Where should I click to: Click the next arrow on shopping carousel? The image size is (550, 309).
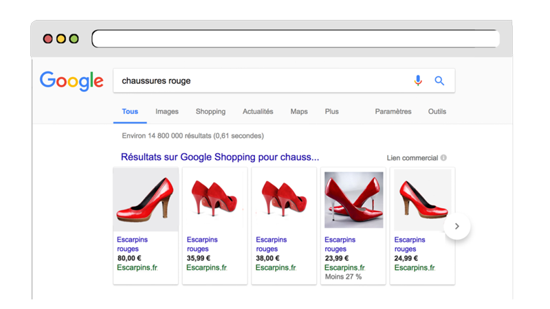point(457,227)
